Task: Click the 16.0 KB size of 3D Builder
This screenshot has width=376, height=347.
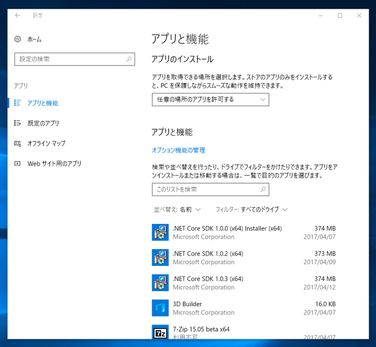Action: tap(325, 304)
